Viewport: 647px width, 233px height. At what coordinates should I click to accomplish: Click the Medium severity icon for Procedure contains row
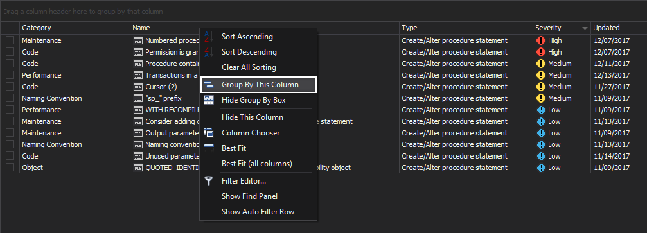click(540, 64)
